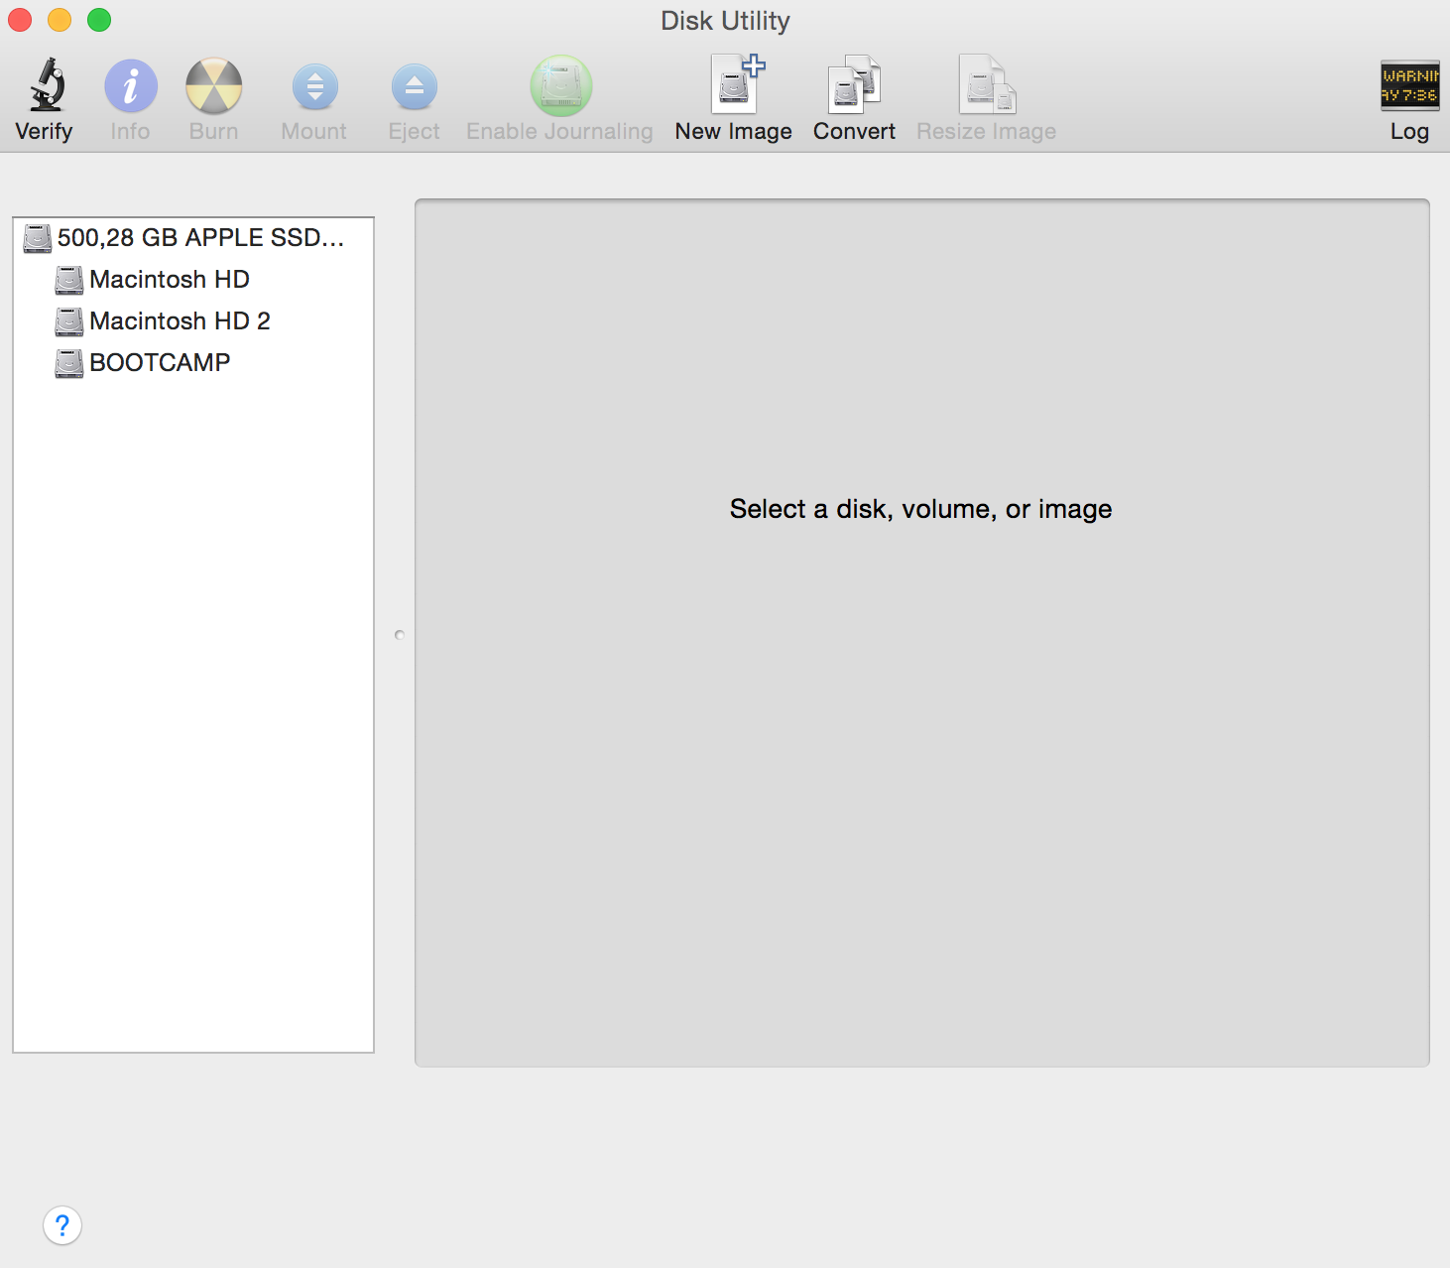Select the 500,28 GB APPLE SSD disk
This screenshot has height=1268, width=1450.
[x=193, y=238]
